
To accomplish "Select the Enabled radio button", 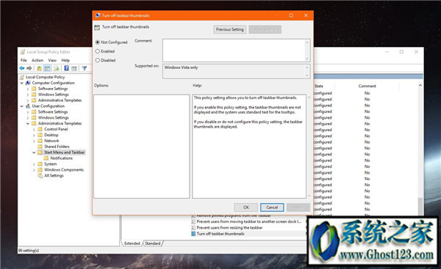I will click(x=98, y=51).
